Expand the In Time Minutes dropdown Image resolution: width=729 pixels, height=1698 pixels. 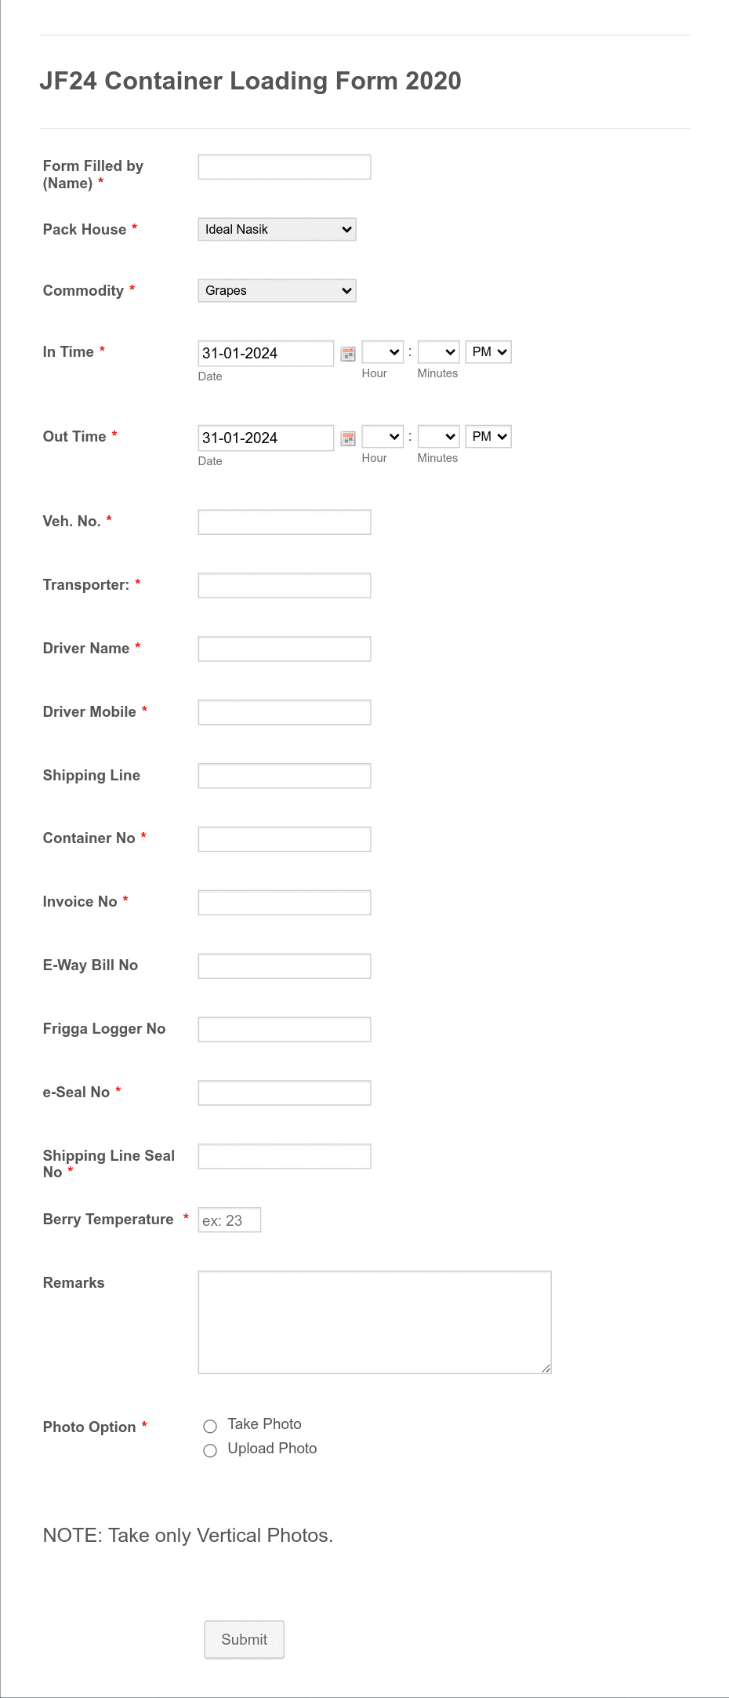pos(438,352)
